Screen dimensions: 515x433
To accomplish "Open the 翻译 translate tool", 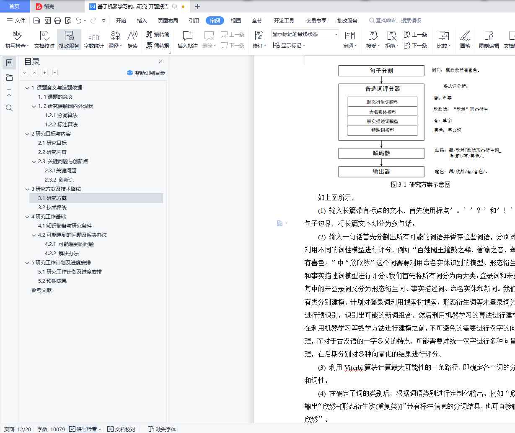I will coord(115,40).
